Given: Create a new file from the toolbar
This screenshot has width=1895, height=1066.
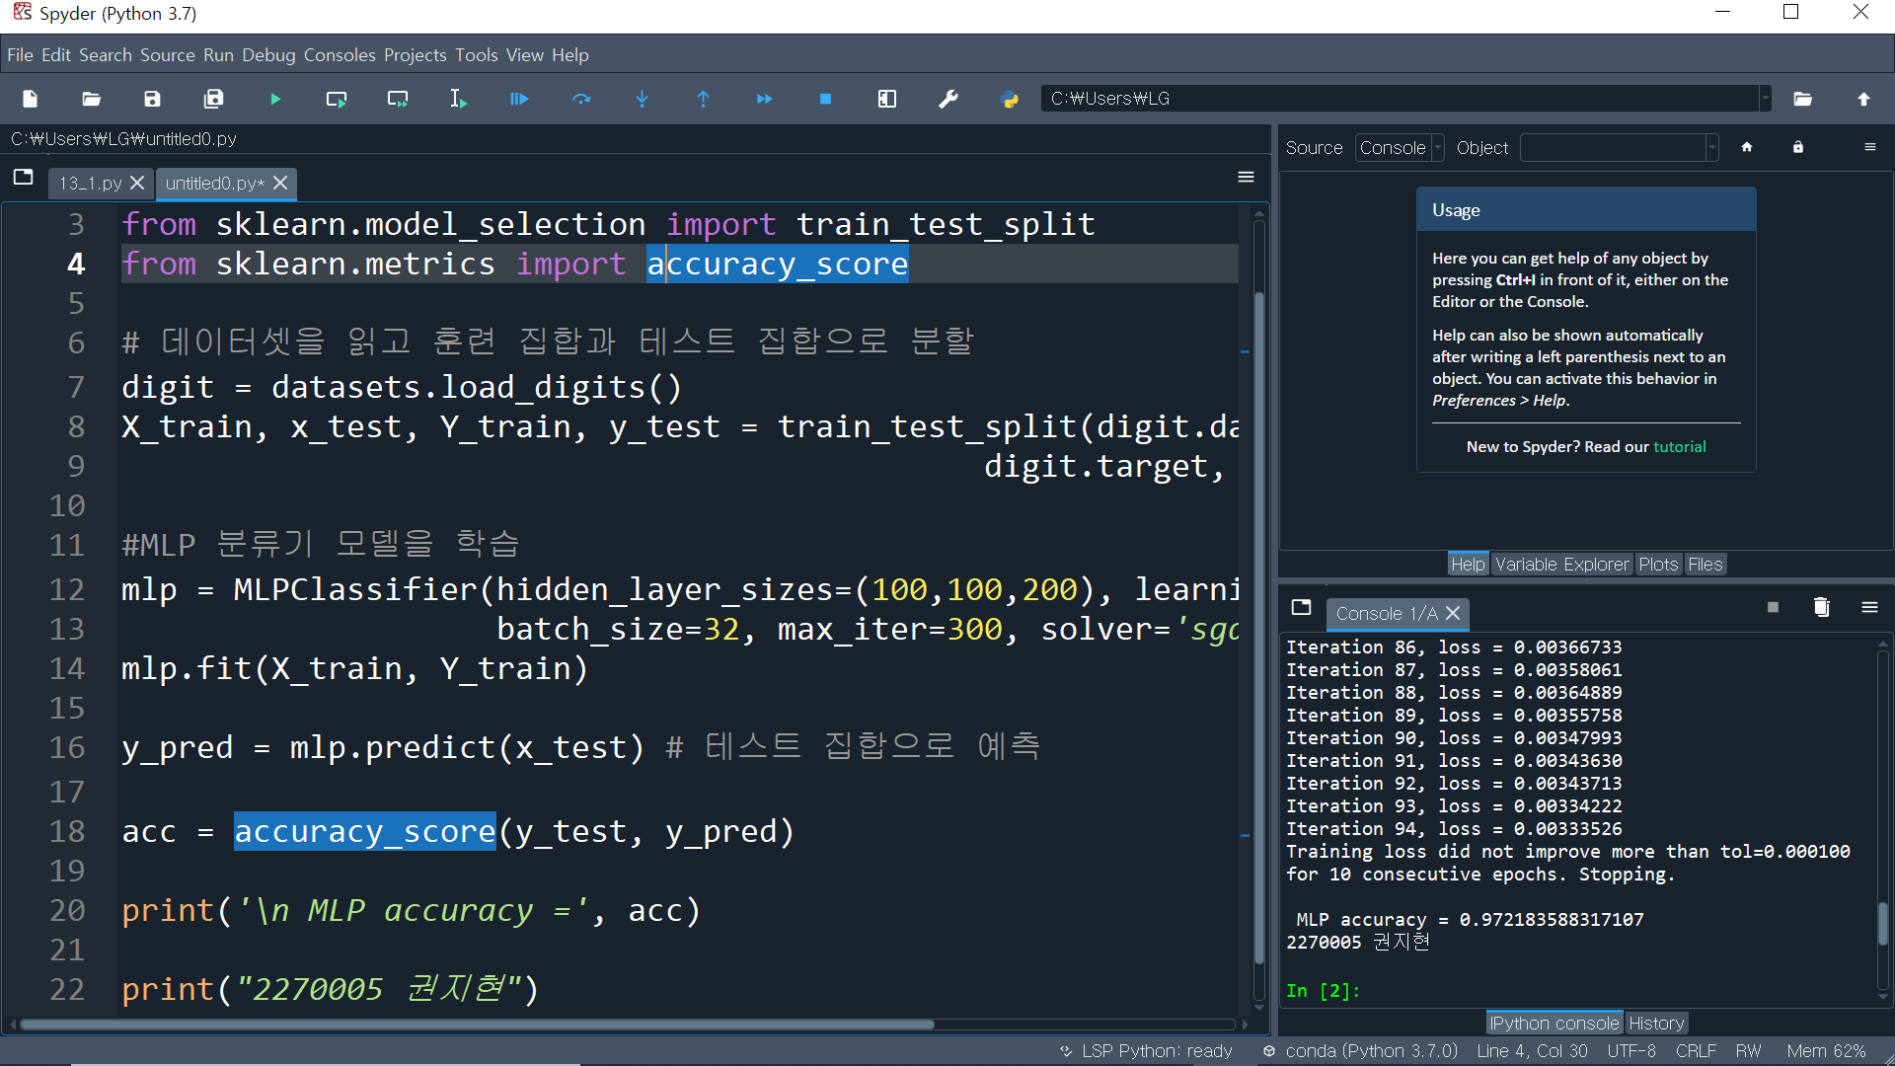Looking at the screenshot, I should [31, 99].
